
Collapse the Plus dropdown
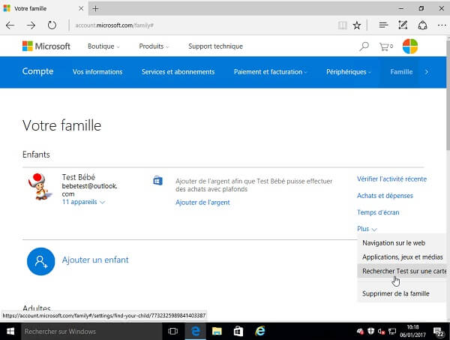coord(367,229)
